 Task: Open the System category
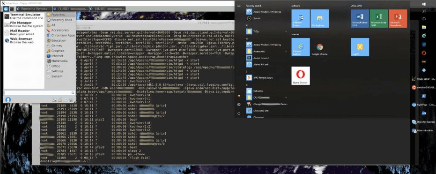tap(60, 76)
